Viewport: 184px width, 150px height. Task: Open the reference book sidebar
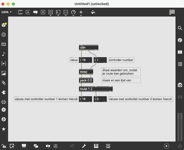tap(180, 52)
